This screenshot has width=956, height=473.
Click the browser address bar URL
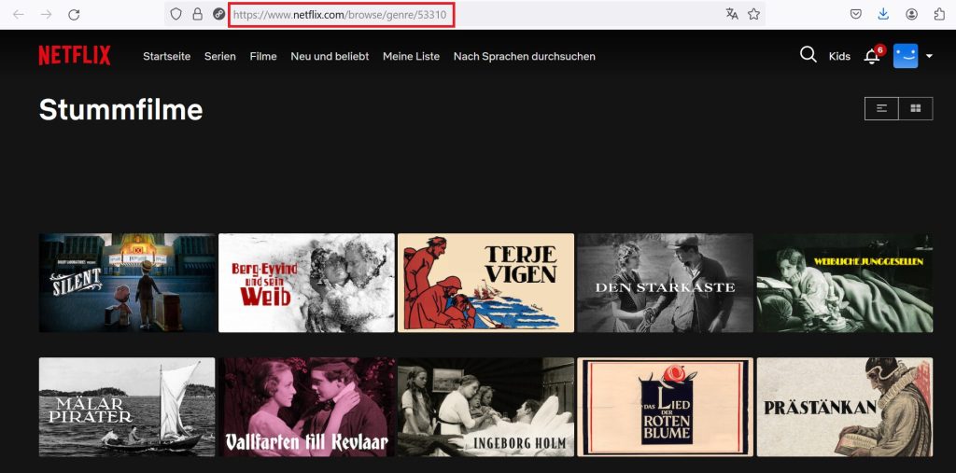click(341, 14)
